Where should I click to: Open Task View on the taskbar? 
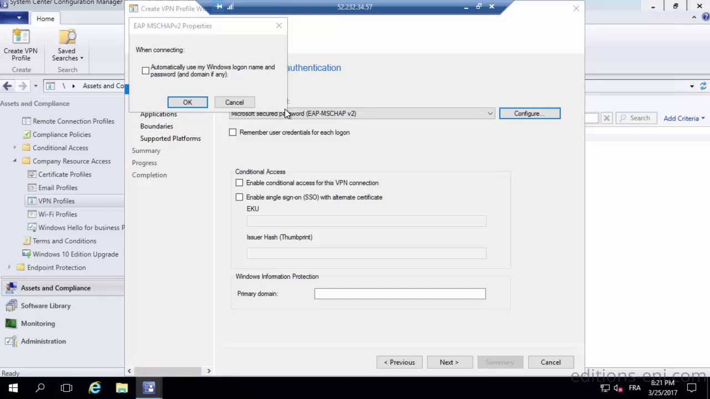point(67,388)
